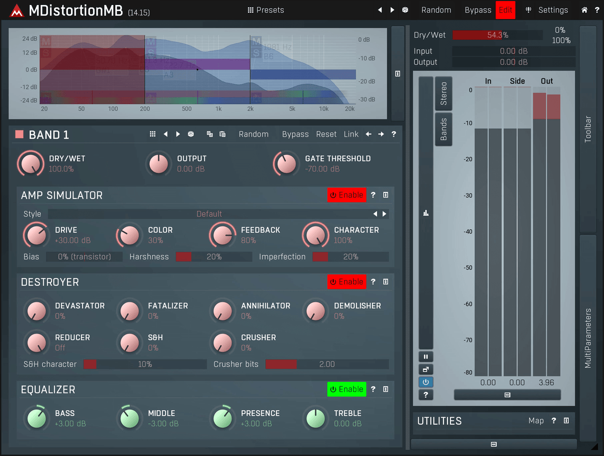The width and height of the screenshot is (604, 456).
Task: Click the Band 1 randomize dice icon
Action: coord(191,134)
